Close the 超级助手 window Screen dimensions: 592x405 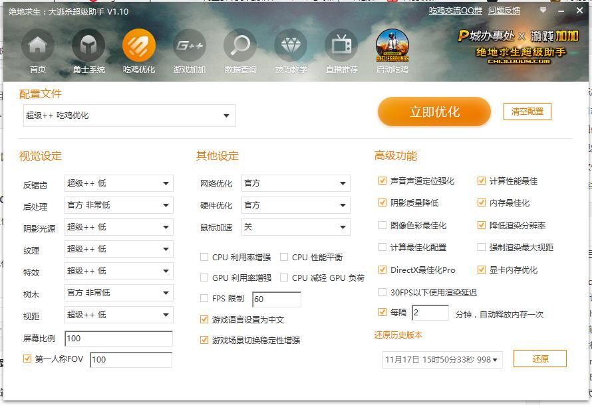tap(579, 11)
